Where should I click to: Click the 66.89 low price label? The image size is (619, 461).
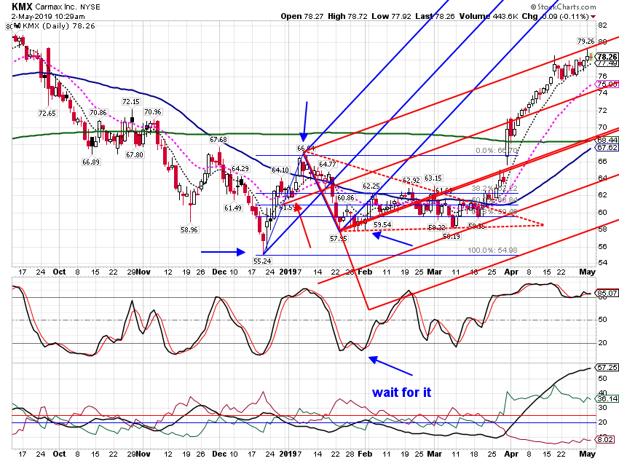tap(91, 162)
